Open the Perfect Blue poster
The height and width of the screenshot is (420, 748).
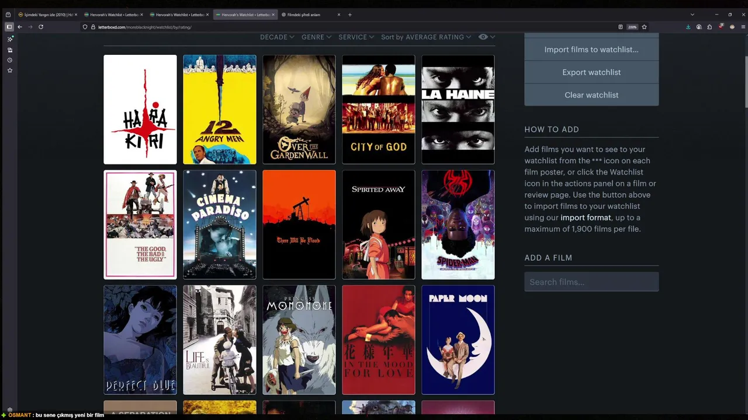pos(140,339)
